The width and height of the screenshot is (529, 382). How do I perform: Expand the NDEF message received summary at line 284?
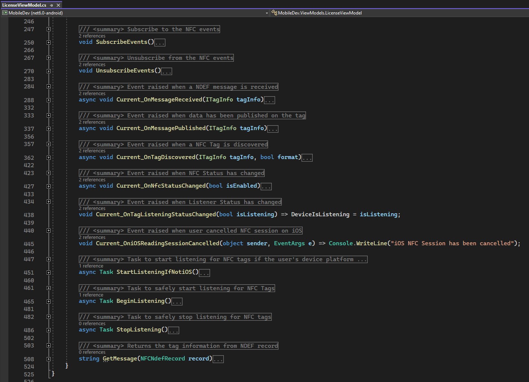click(x=48, y=86)
